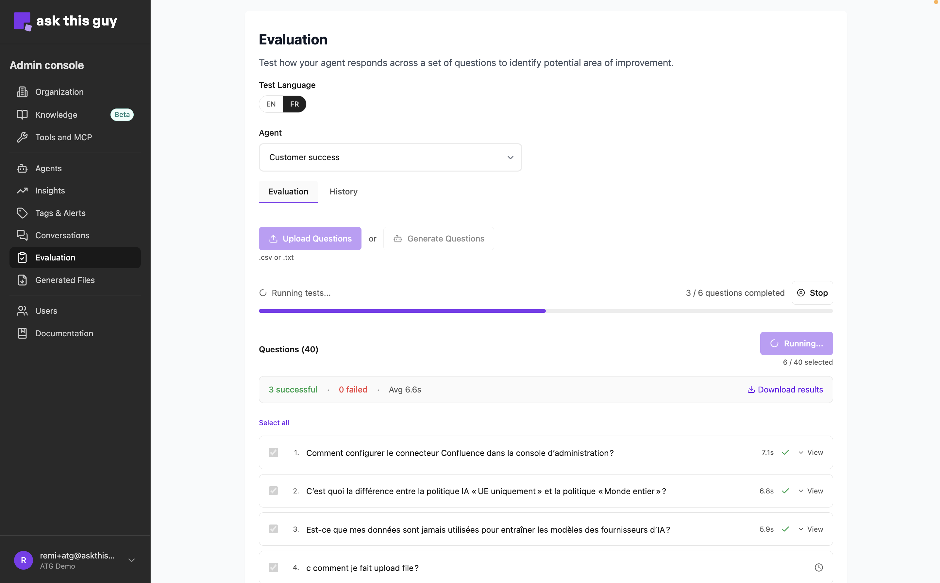Click the Download results link

click(x=785, y=390)
